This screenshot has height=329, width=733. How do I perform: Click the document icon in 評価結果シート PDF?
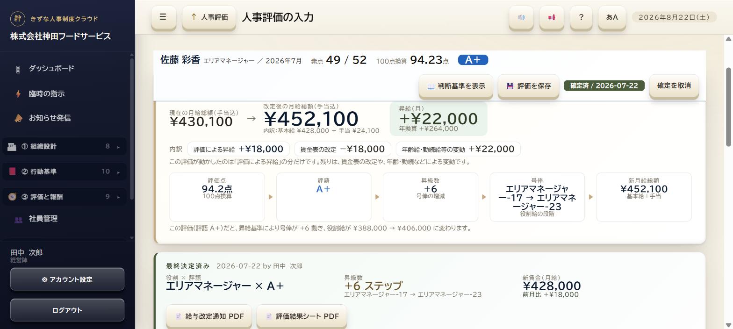[x=269, y=316]
